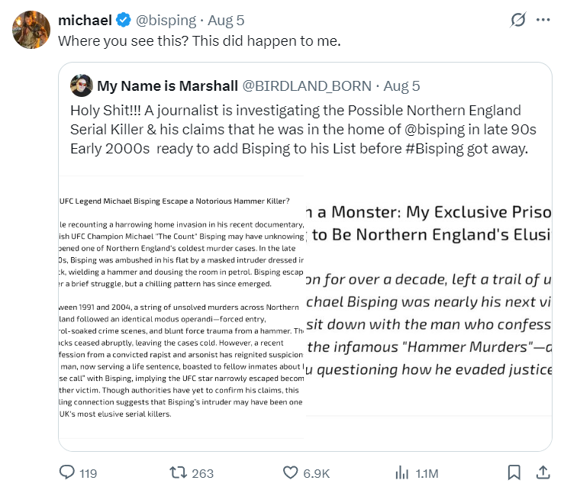Bookmark this post
Viewport: 564px width, 490px height.
(514, 472)
